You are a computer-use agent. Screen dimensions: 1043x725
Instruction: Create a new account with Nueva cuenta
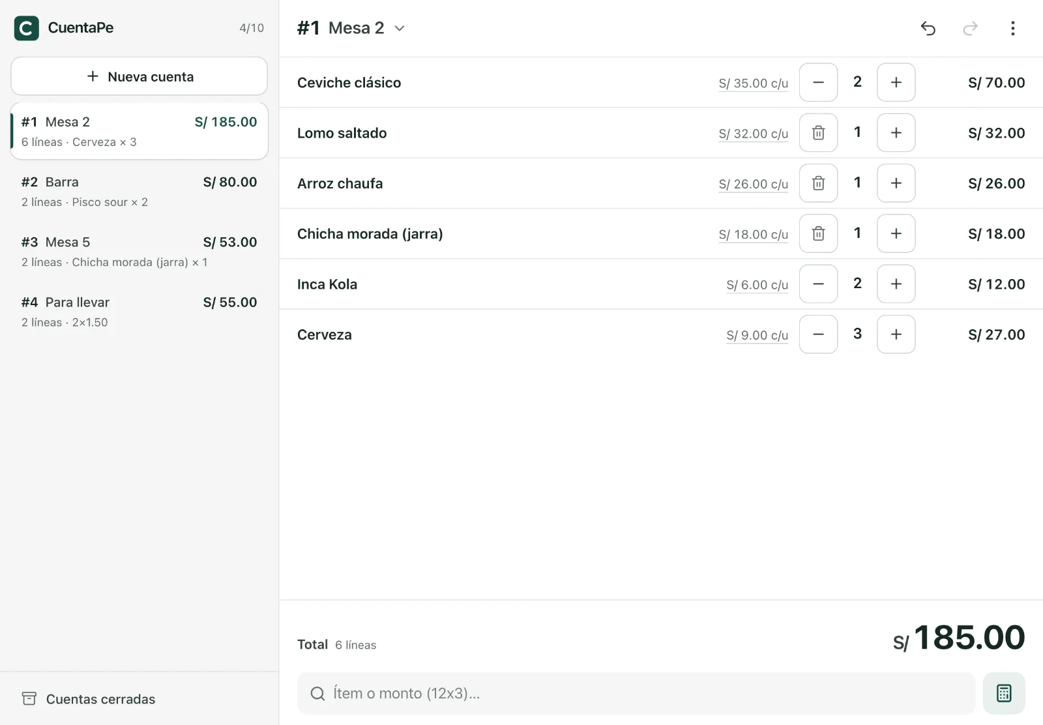coord(139,76)
